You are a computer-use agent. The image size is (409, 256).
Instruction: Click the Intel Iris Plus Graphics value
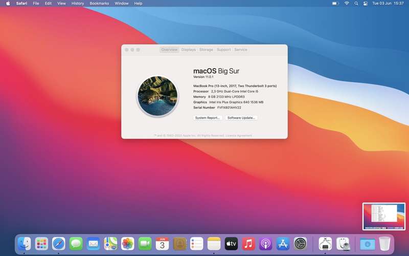click(x=236, y=102)
